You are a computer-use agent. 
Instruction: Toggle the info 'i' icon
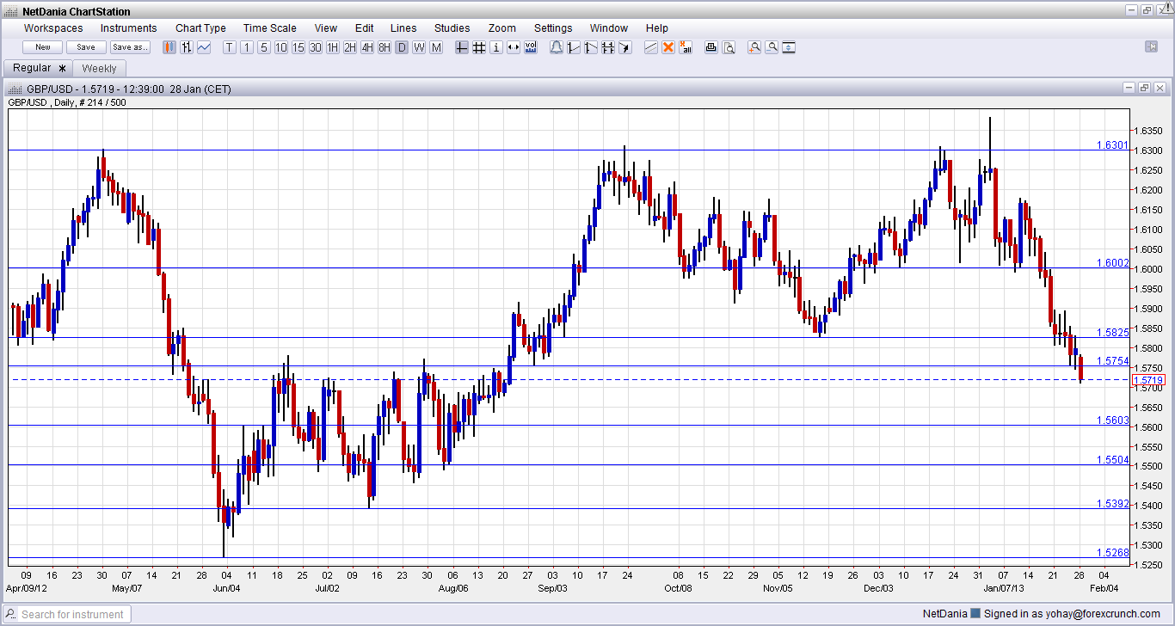pos(496,47)
